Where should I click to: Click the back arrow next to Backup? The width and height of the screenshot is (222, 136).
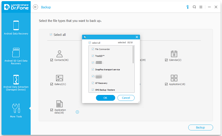[36, 7]
